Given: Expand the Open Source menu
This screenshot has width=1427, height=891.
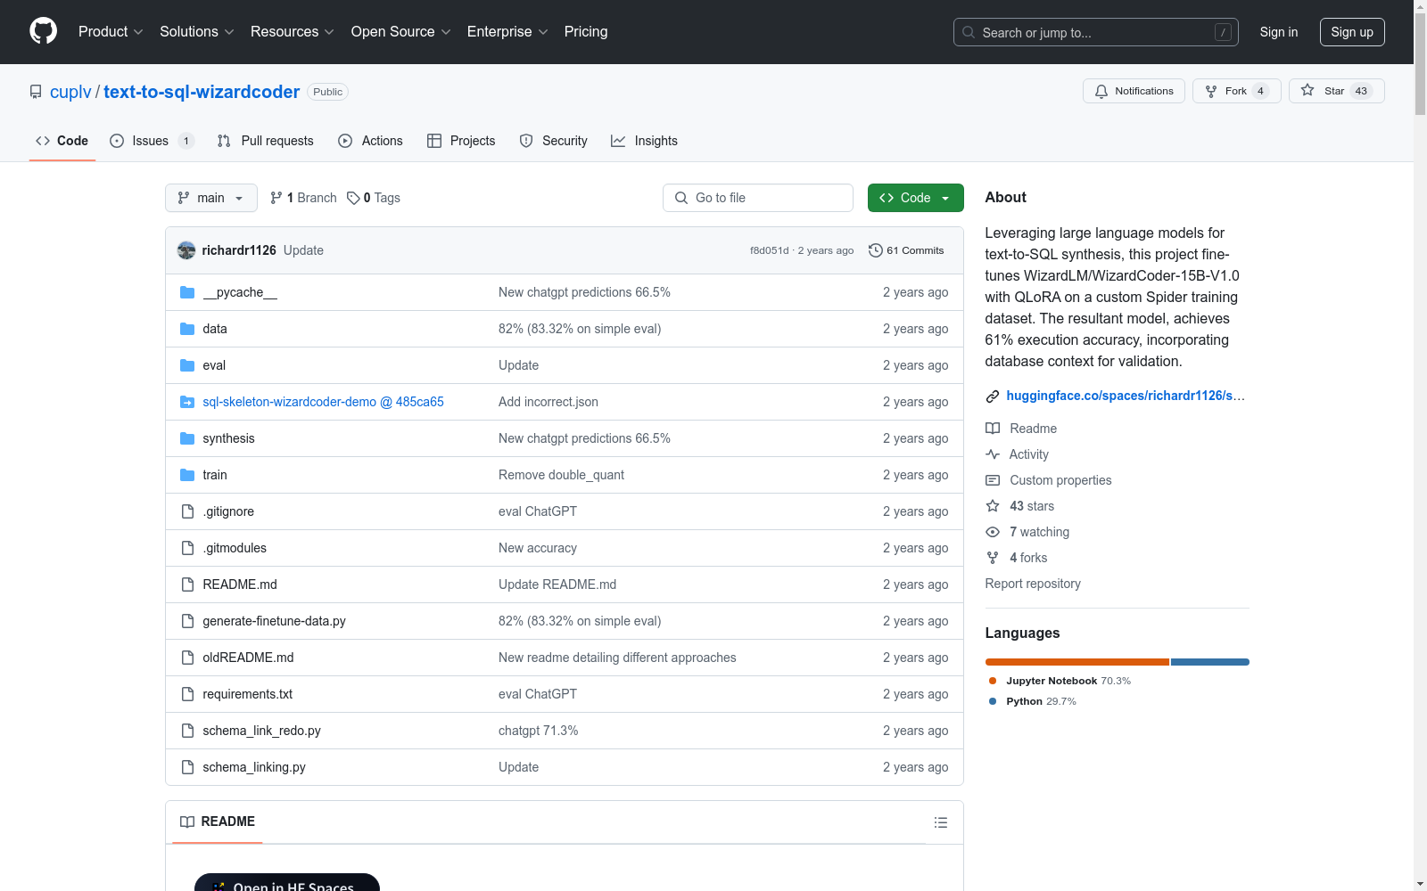Looking at the screenshot, I should tap(401, 32).
